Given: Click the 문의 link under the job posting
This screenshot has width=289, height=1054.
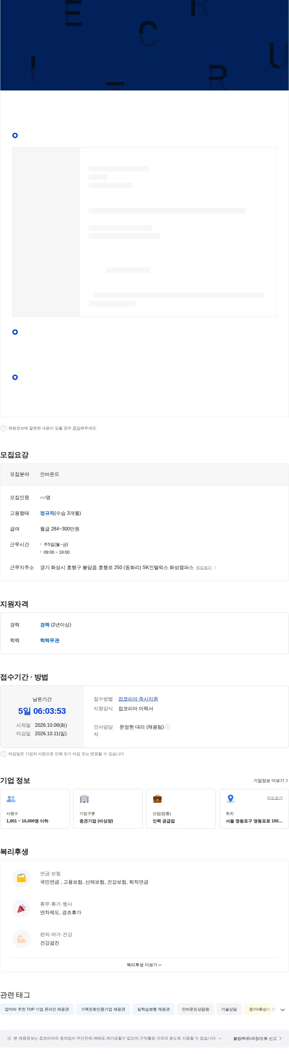Looking at the screenshot, I should tap(76, 428).
